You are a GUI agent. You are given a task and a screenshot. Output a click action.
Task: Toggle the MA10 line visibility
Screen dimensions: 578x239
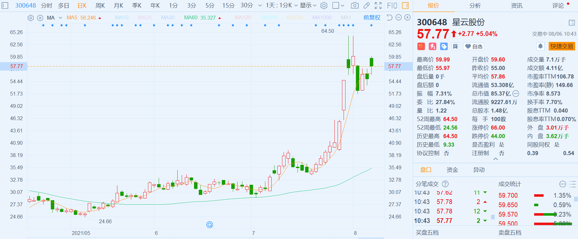coord(122,18)
